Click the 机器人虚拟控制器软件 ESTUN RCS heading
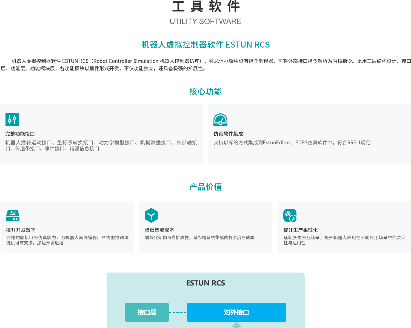 (x=206, y=45)
